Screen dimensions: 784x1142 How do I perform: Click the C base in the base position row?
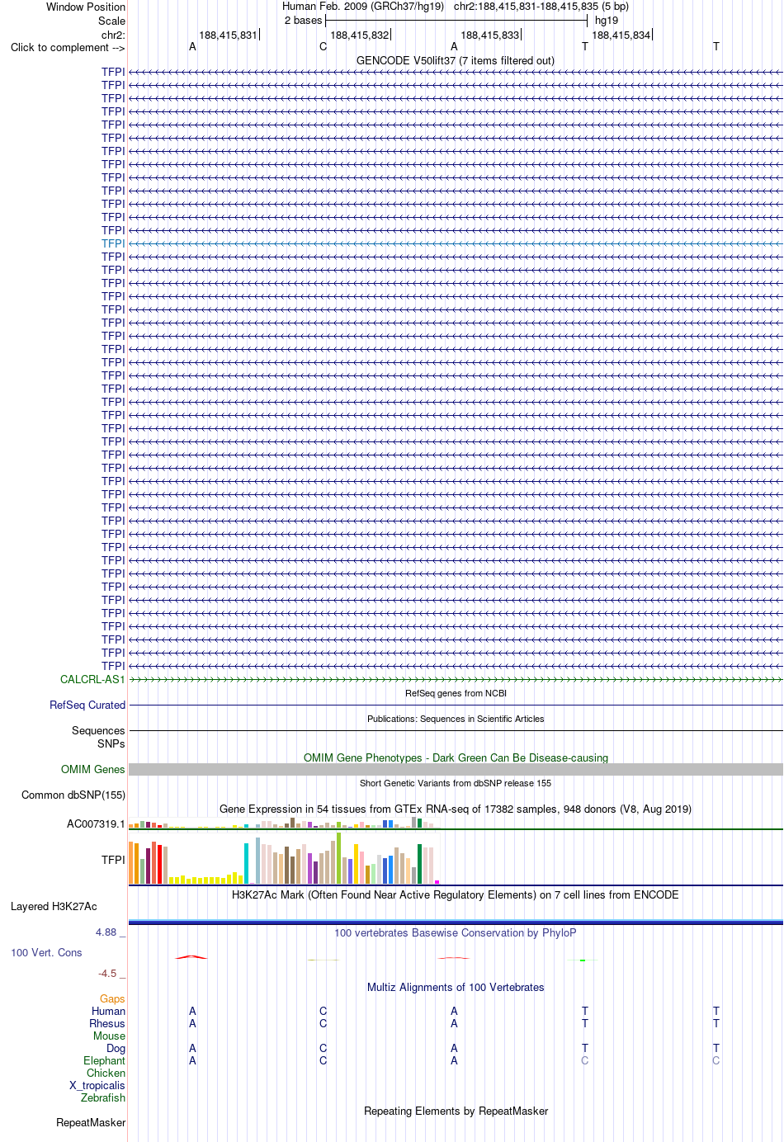pyautogui.click(x=323, y=46)
